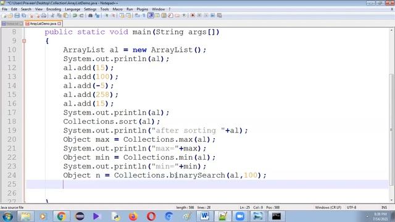Open Firefox from the taskbar
The height and width of the screenshot is (222, 395).
click(x=133, y=216)
